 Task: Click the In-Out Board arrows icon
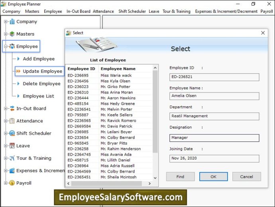pyautogui.click(x=12, y=108)
